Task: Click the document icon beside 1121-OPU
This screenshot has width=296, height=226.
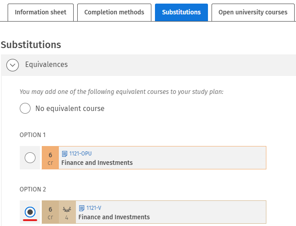Action: click(64, 154)
